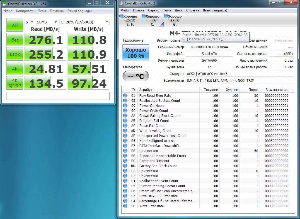Run all benchmarks with All button
The width and height of the screenshot is (300, 219).
pos(15,25)
